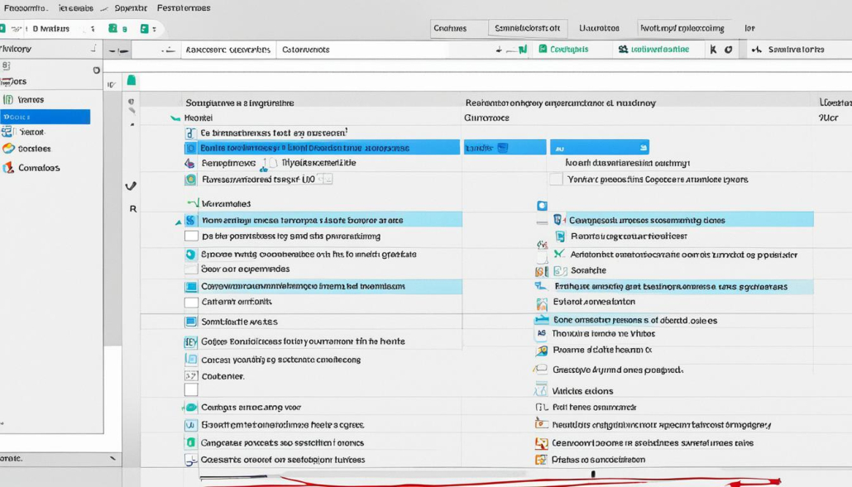The image size is (852, 487).
Task: Click the K icon in the toolbar
Action: [713, 50]
